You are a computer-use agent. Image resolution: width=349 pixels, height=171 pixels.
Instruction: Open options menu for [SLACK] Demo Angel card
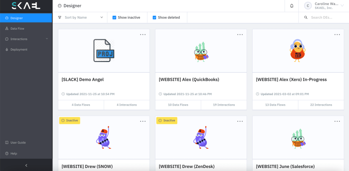pyautogui.click(x=143, y=34)
